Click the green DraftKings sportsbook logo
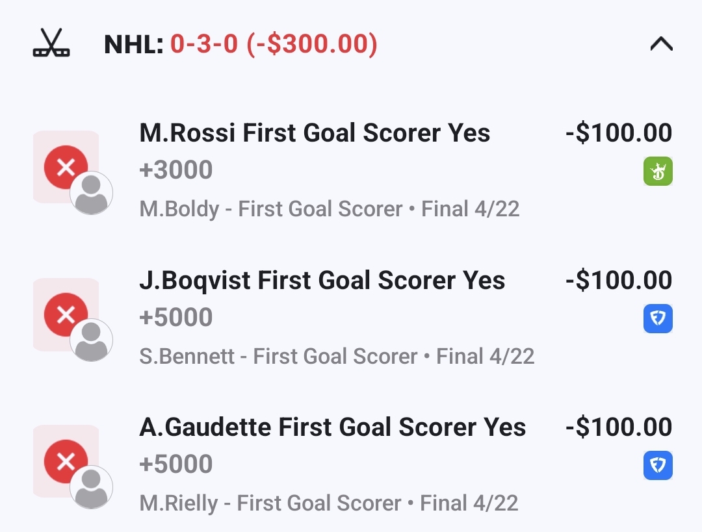The height and width of the screenshot is (532, 702). [x=658, y=172]
